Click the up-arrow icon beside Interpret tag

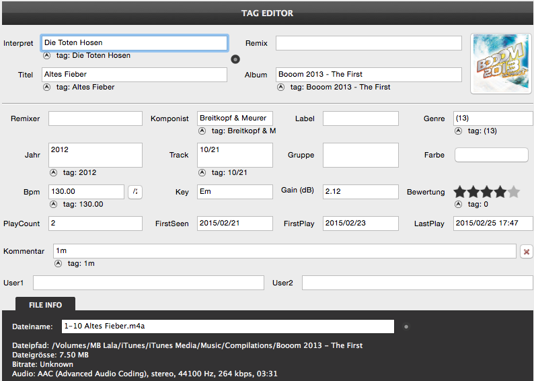point(46,56)
